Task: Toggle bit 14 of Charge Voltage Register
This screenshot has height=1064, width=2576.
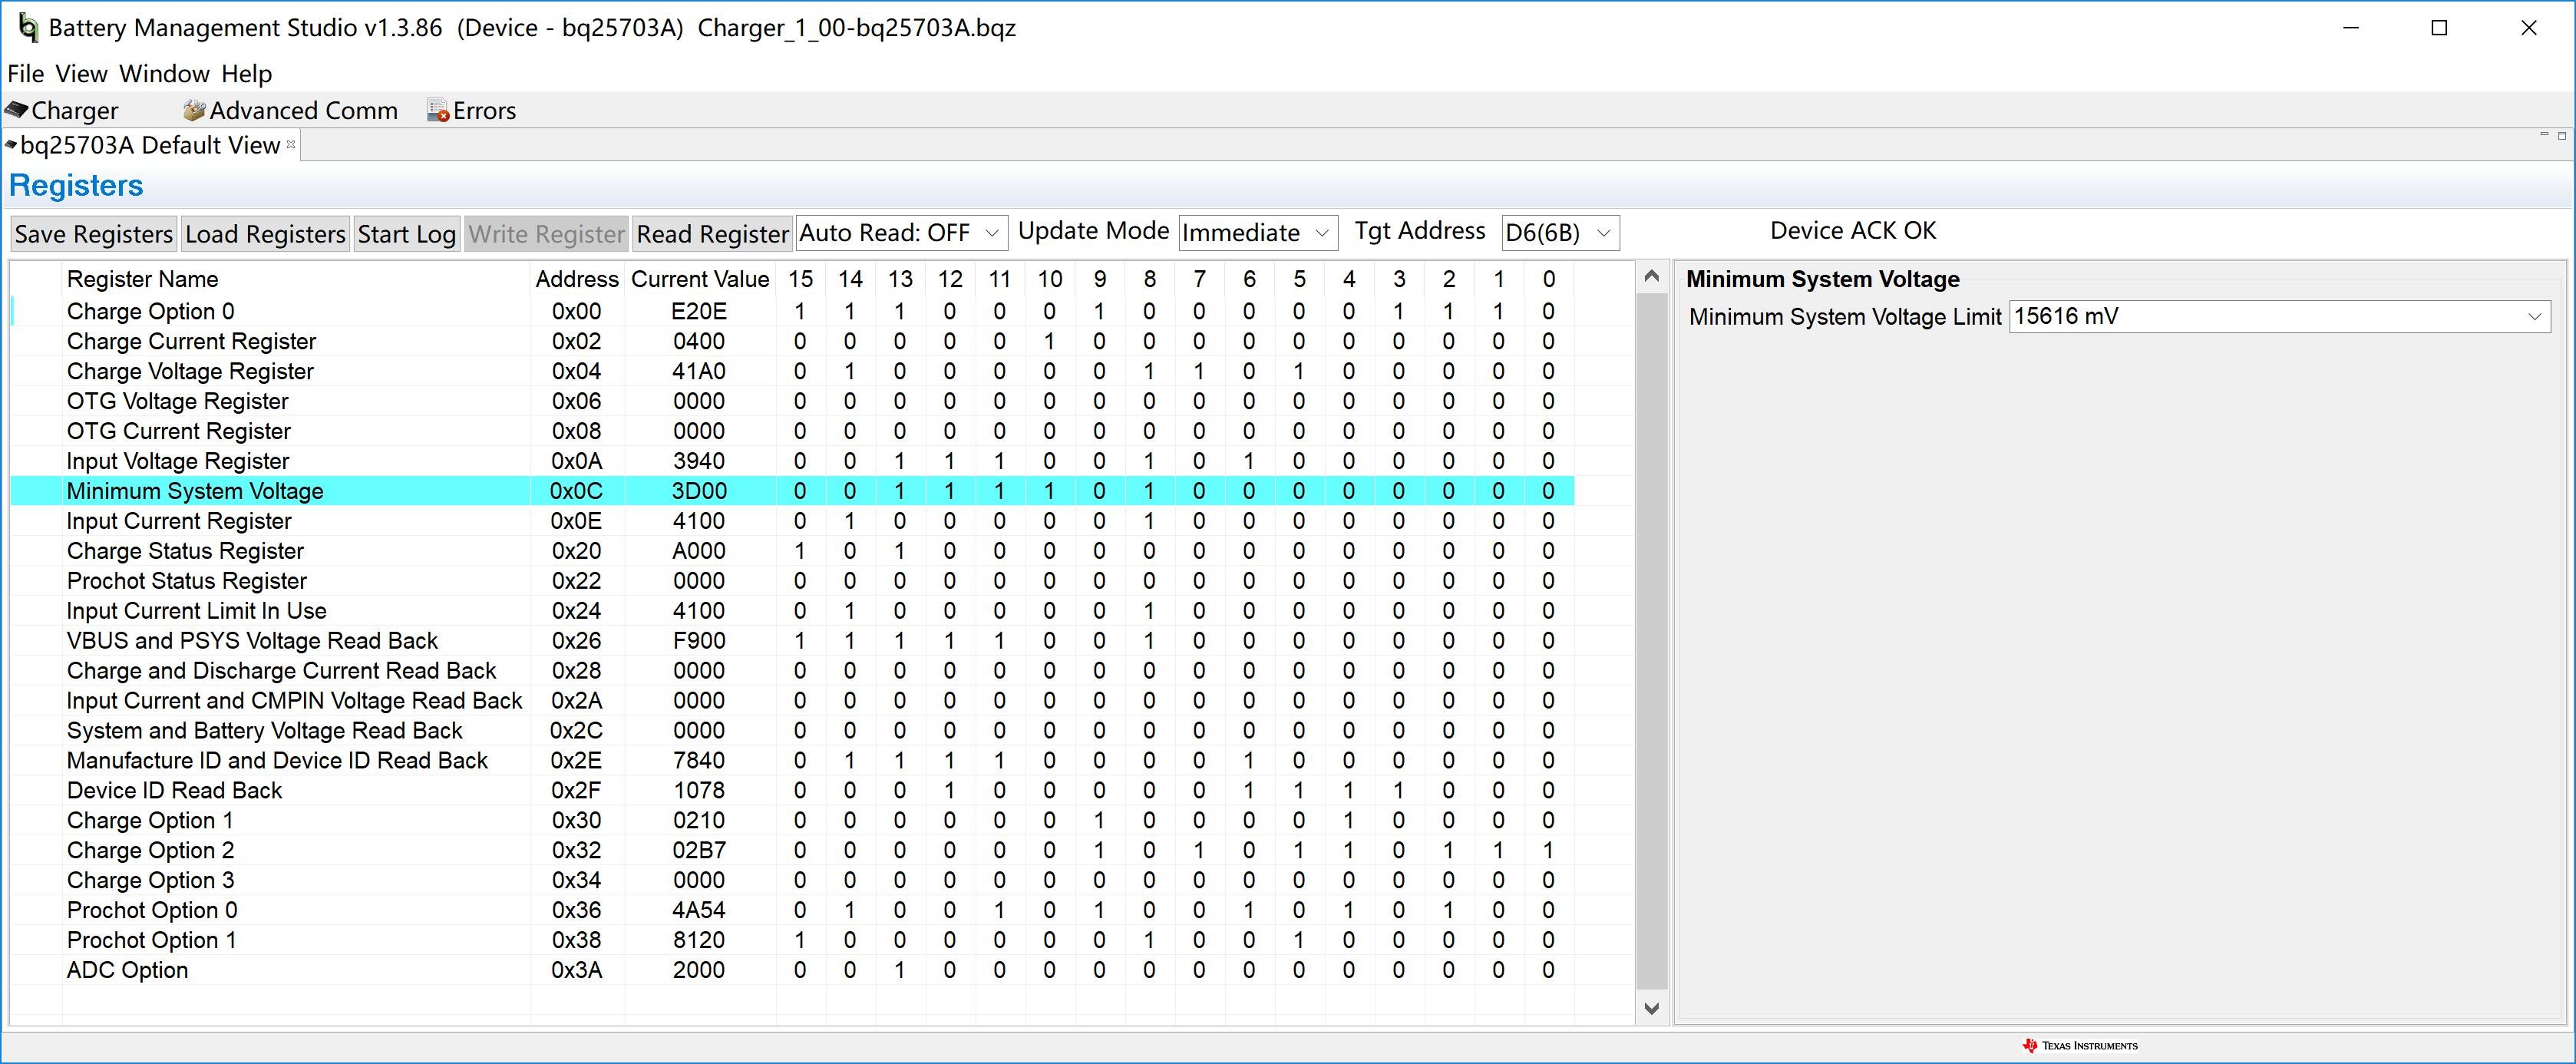Action: pos(850,372)
